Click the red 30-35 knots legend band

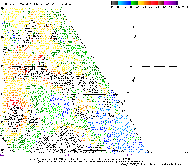(154, 3)
